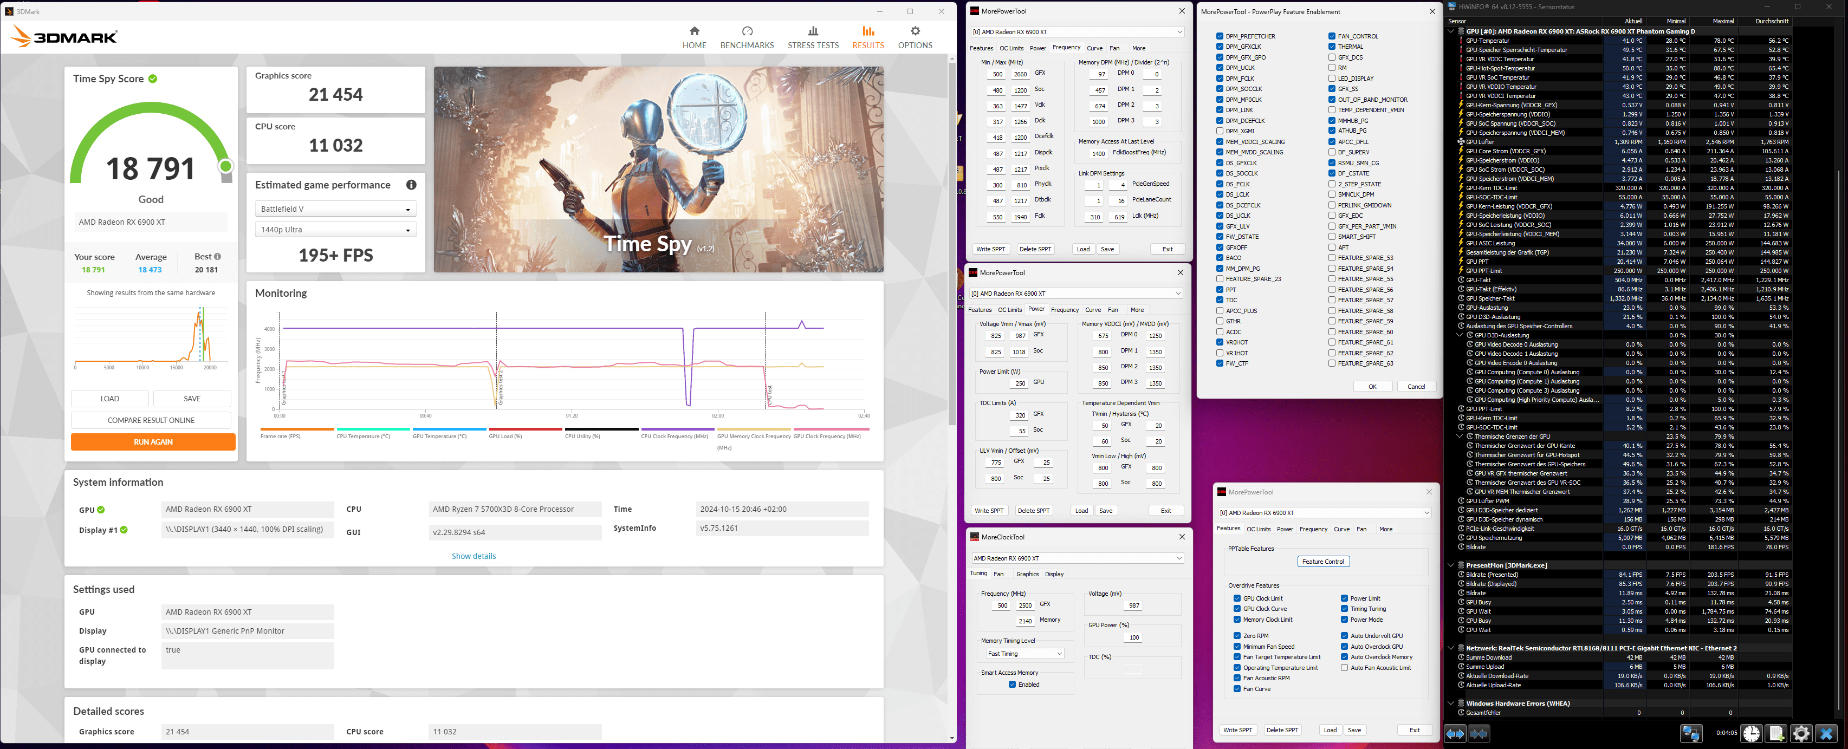1848x749 pixels.
Task: Collapse Thermische Grenzen der GPU tree node
Action: [1460, 436]
